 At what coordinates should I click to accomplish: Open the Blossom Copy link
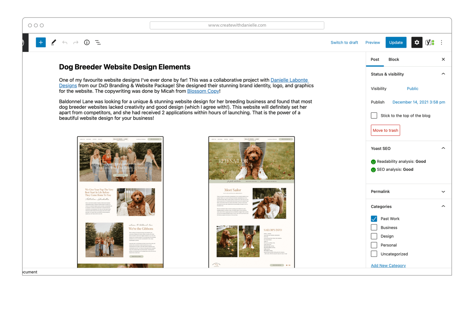click(x=203, y=91)
